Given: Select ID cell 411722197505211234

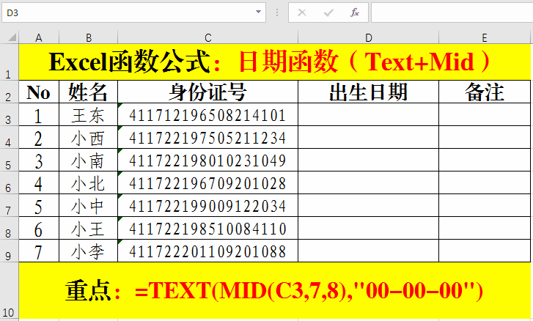Looking at the screenshot, I should 207,137.
